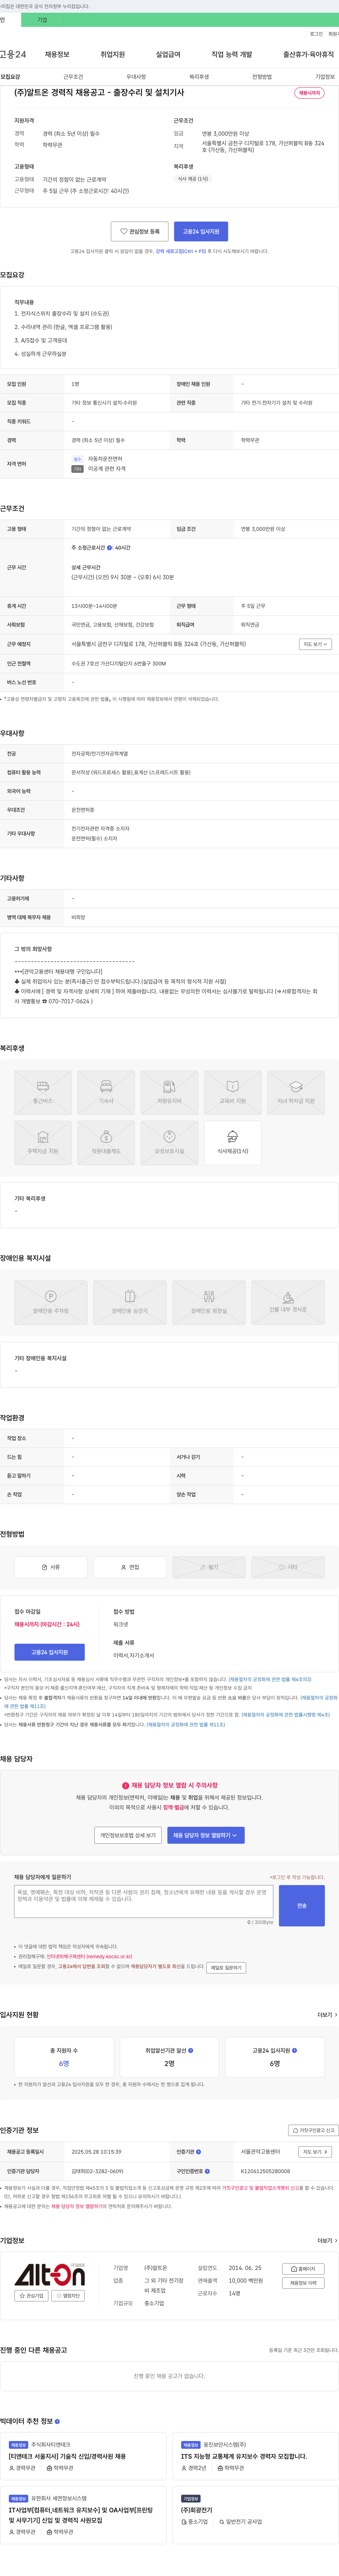Click the 식사제공(1식) welfare icon
The width and height of the screenshot is (339, 2576).
click(x=233, y=1143)
